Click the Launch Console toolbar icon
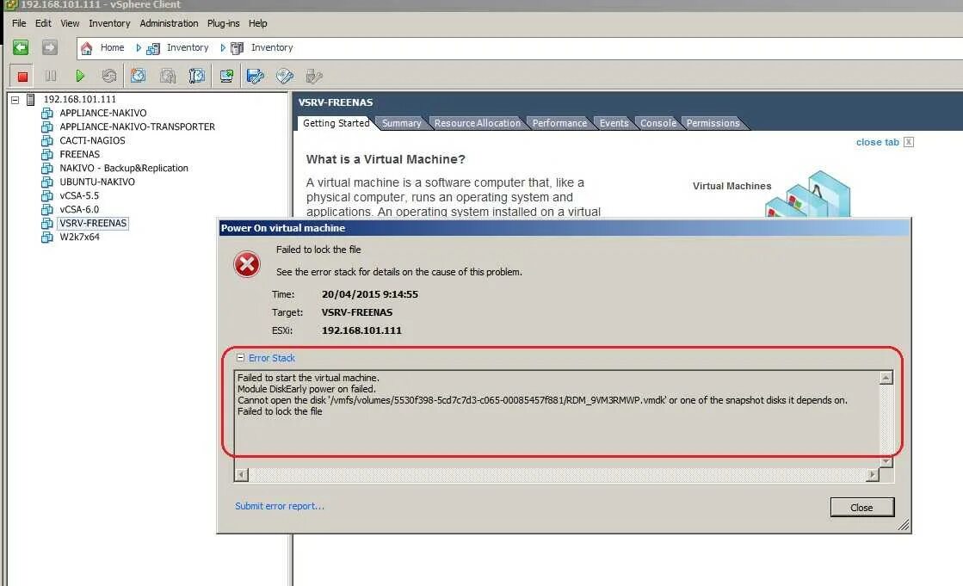 coord(226,76)
